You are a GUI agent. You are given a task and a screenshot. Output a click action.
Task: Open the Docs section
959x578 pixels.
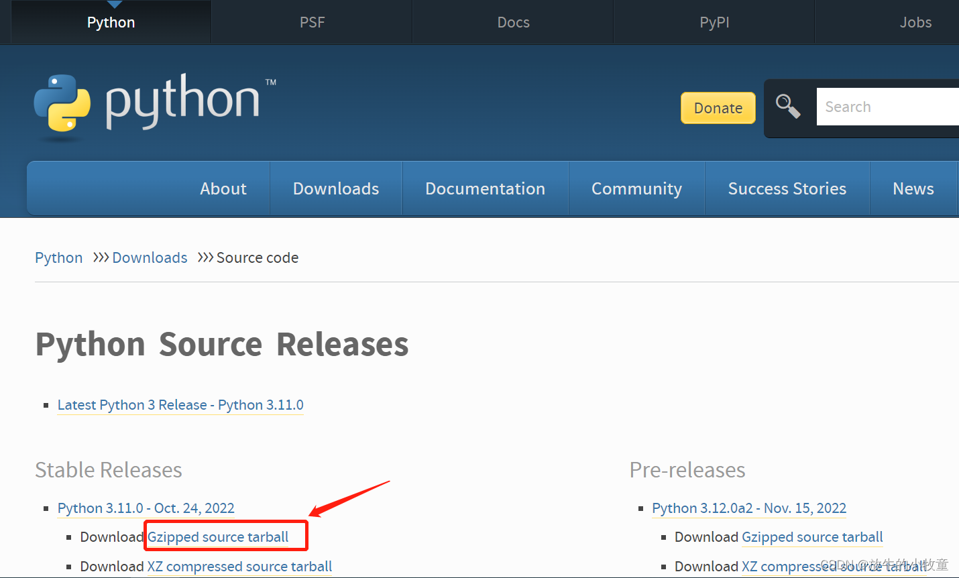click(x=512, y=22)
